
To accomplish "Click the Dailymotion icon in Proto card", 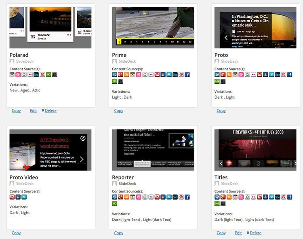I will [x=265, y=75].
